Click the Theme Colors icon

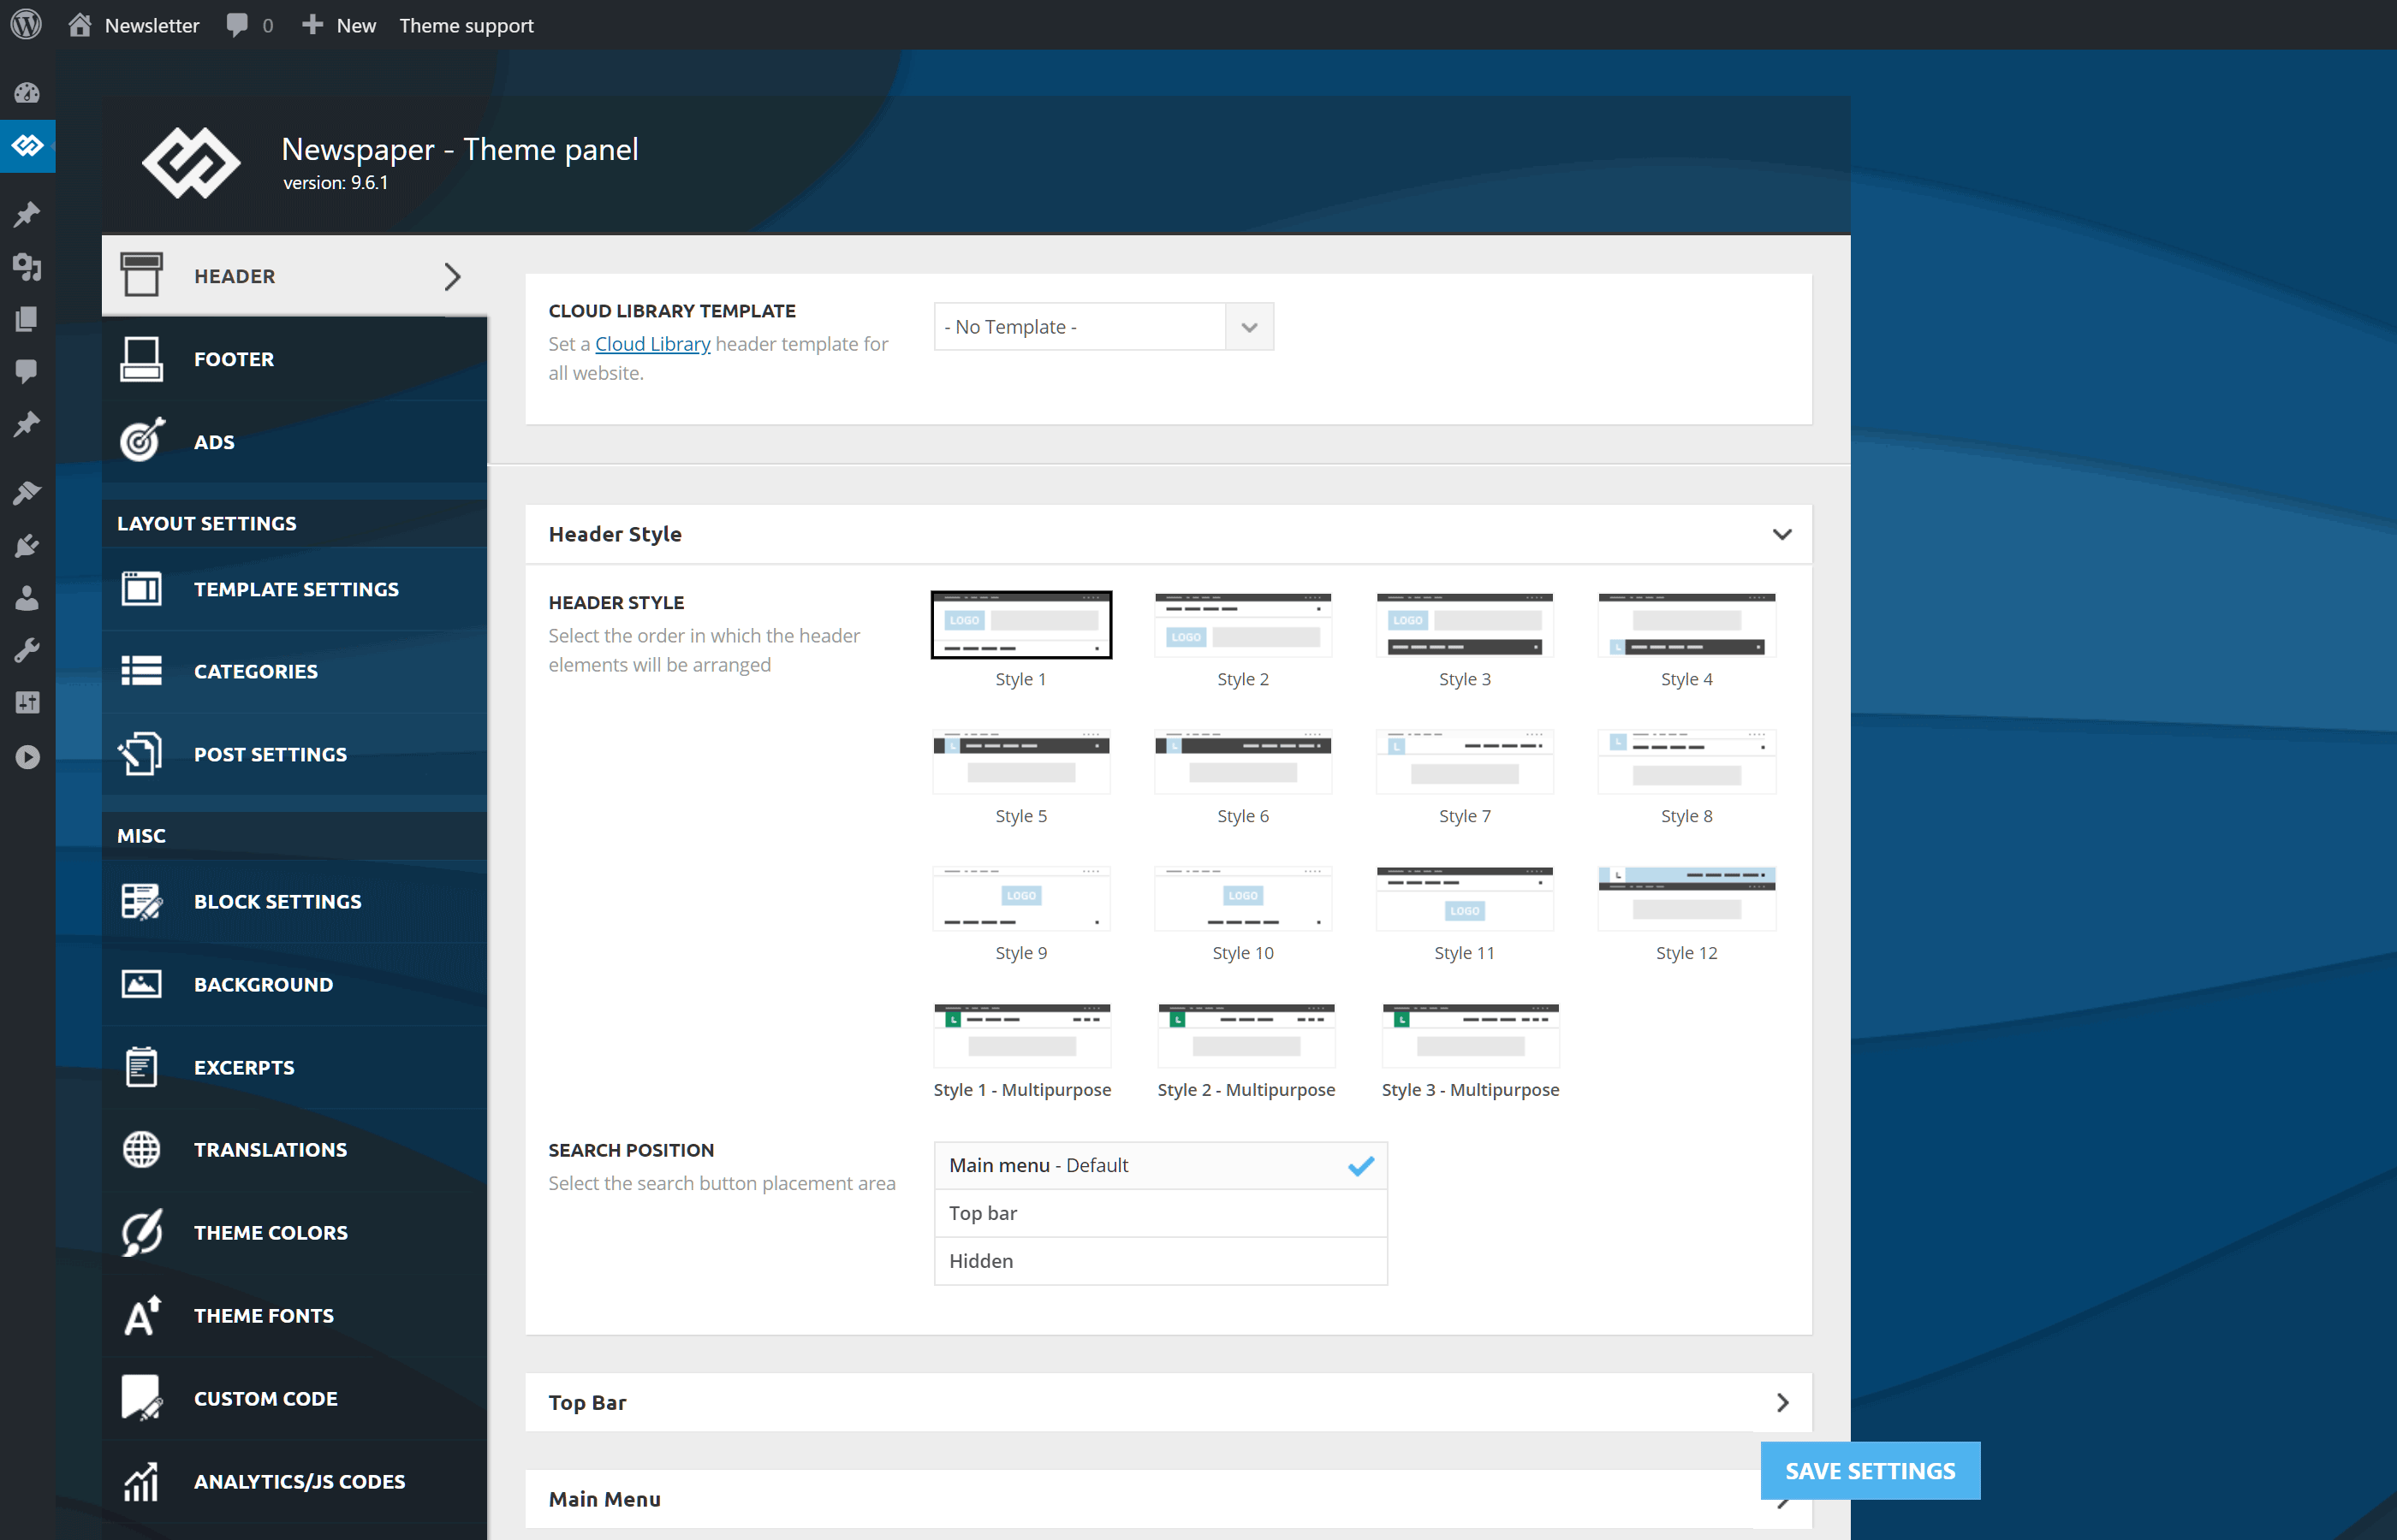(x=141, y=1232)
